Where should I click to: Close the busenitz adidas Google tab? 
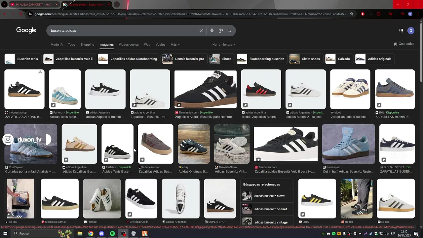[x=109, y=5]
